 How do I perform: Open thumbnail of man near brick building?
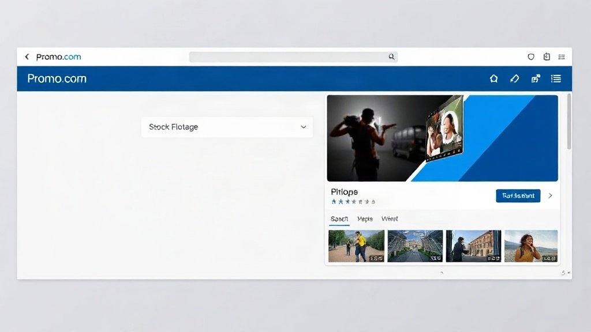coord(474,246)
